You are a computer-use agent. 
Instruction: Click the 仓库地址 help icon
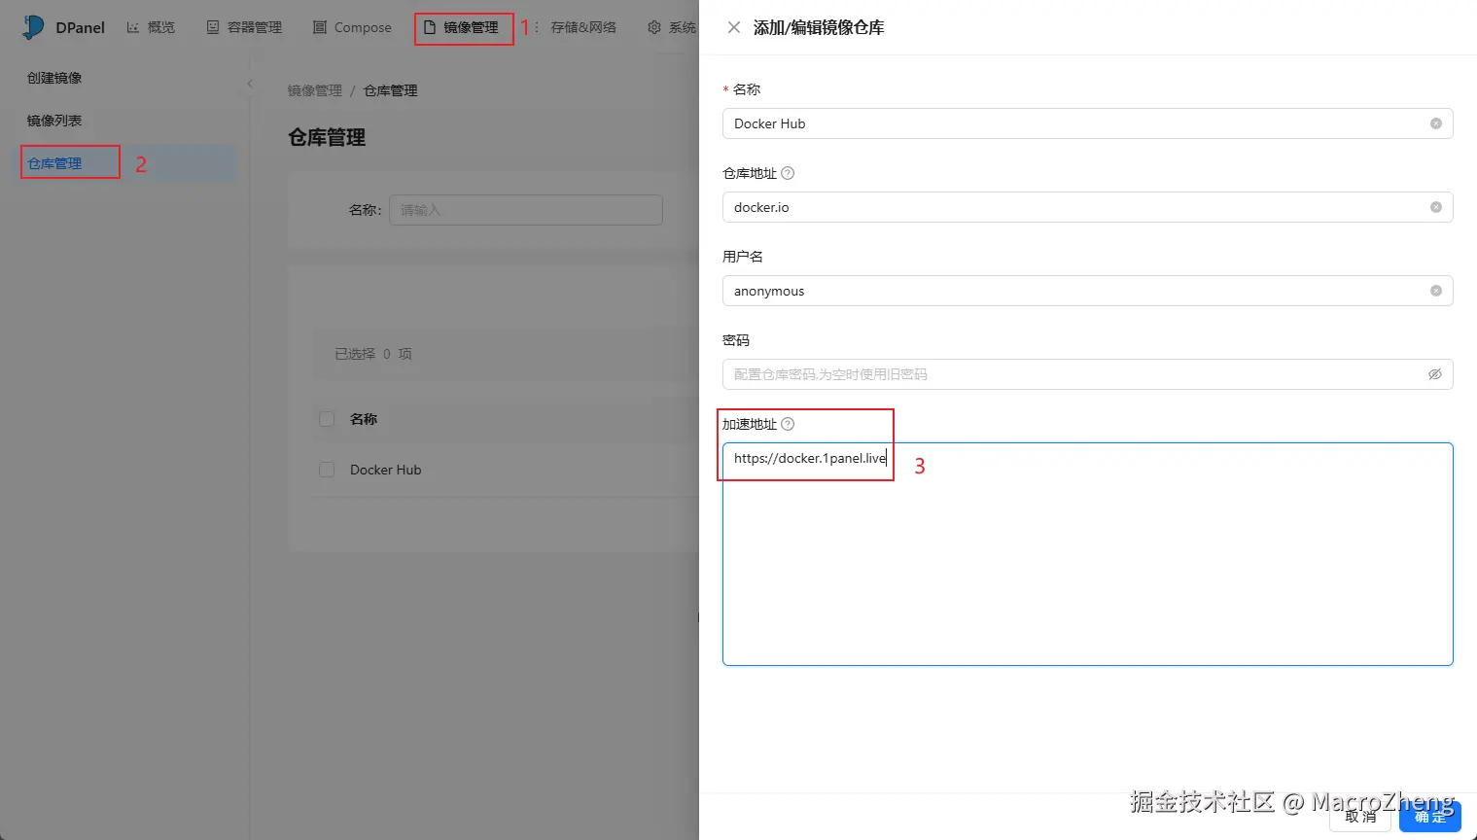point(788,173)
